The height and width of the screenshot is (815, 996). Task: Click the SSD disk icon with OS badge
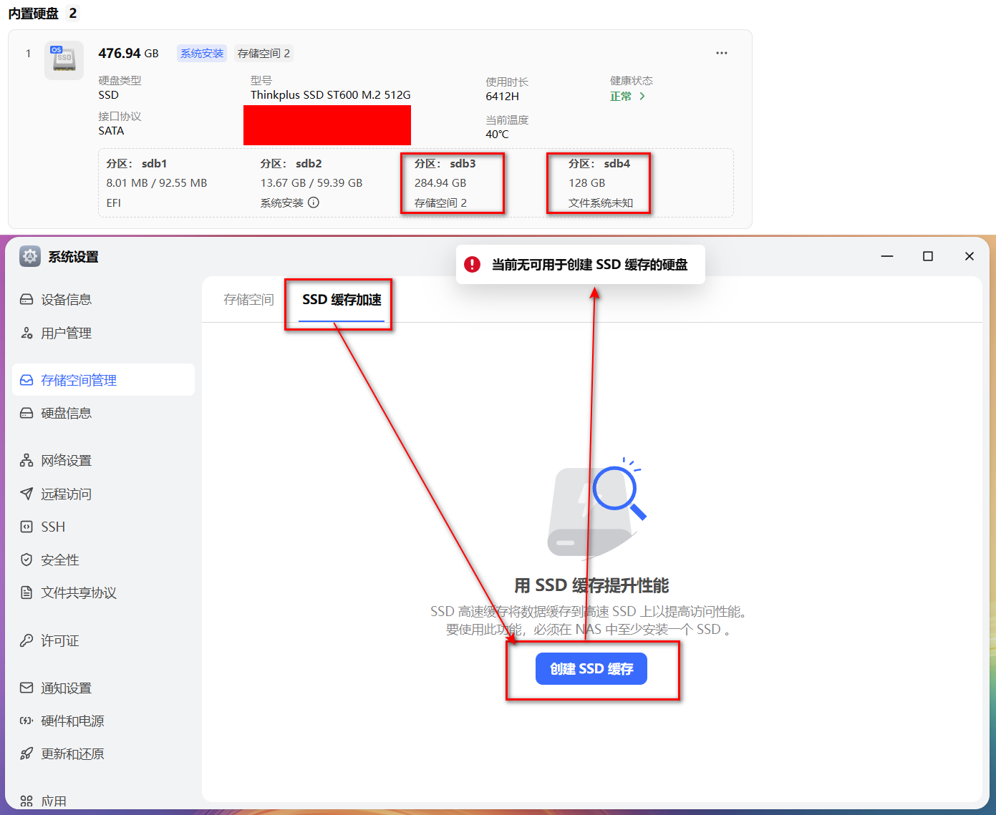pyautogui.click(x=64, y=60)
